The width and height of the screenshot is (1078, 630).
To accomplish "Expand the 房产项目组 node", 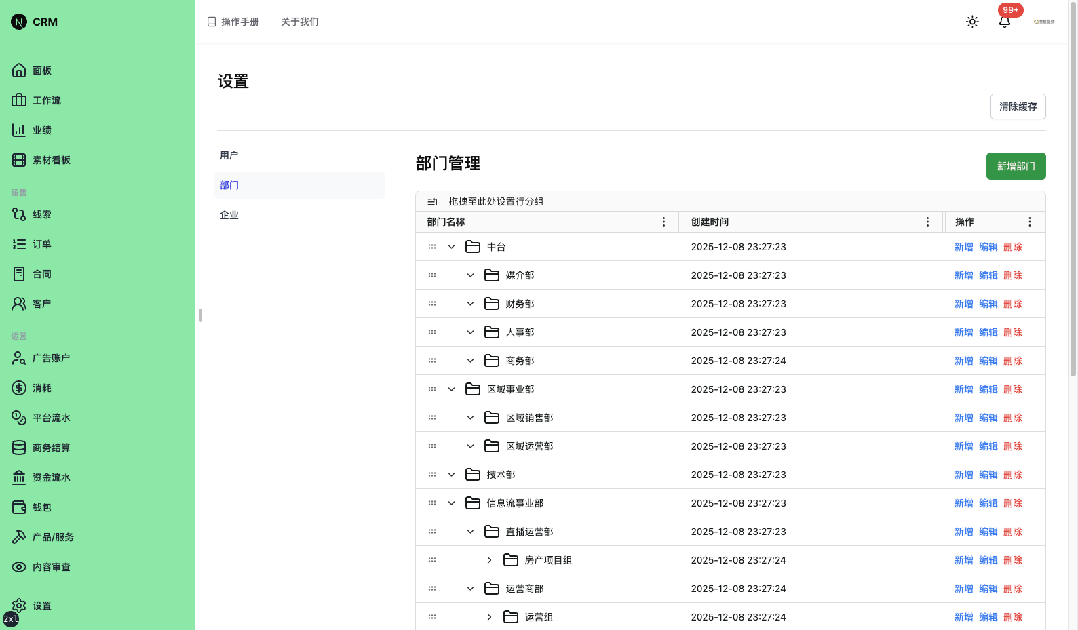I will coord(489,560).
